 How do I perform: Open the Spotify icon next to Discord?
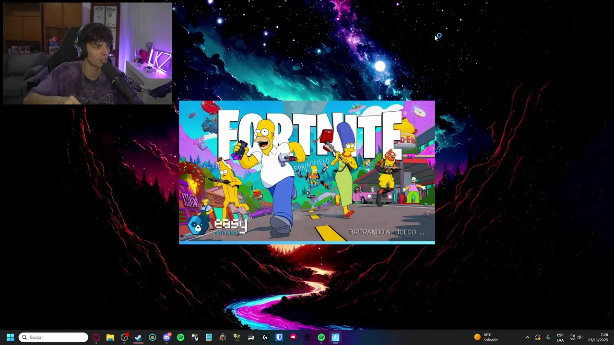click(180, 337)
